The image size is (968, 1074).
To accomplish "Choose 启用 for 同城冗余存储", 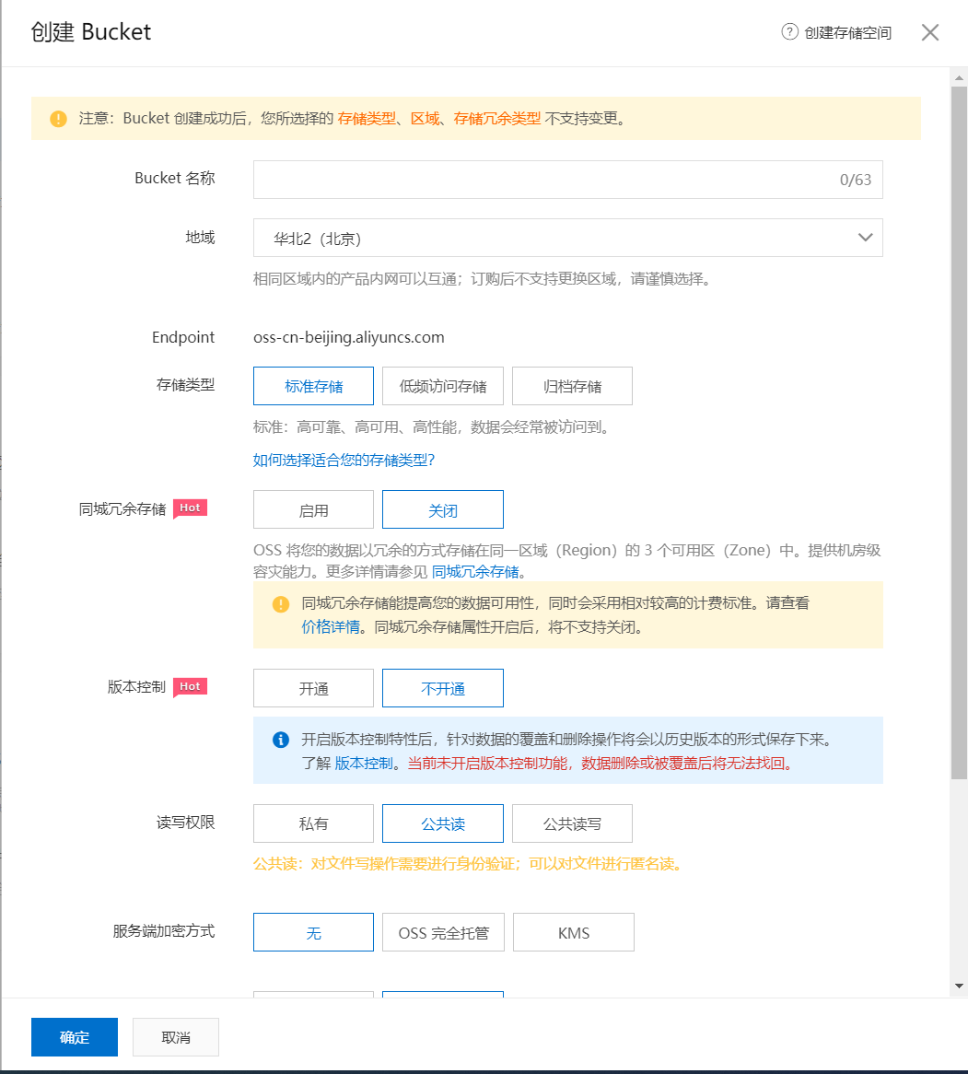I will [x=313, y=510].
